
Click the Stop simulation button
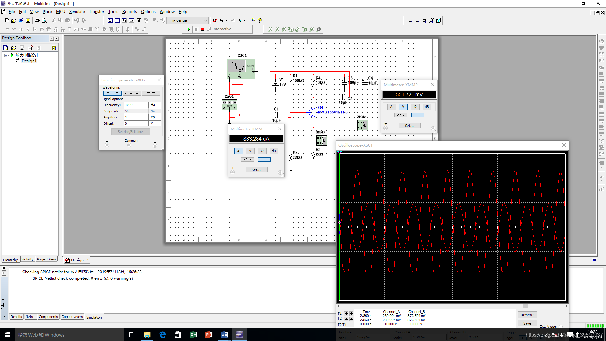(203, 29)
